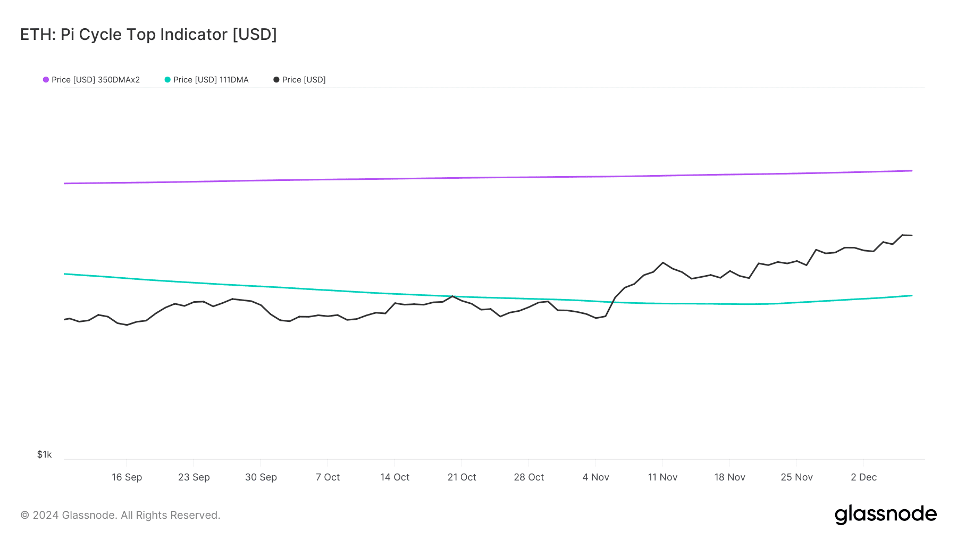The image size is (957, 539).
Task: Select the 30 Sep axis label
Action: tap(261, 477)
